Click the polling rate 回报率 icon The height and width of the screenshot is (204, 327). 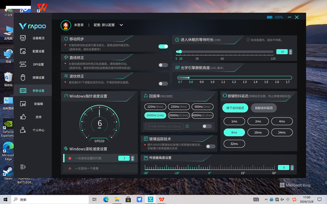pyautogui.click(x=146, y=96)
